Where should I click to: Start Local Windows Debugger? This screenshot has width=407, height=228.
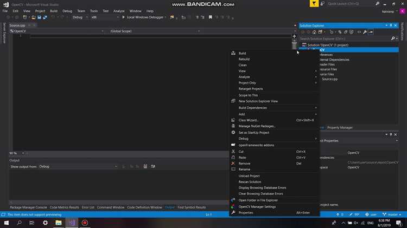[x=144, y=17]
